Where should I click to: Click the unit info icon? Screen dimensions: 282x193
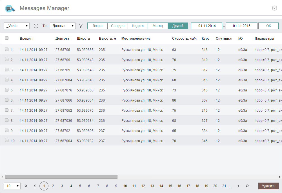(36, 26)
